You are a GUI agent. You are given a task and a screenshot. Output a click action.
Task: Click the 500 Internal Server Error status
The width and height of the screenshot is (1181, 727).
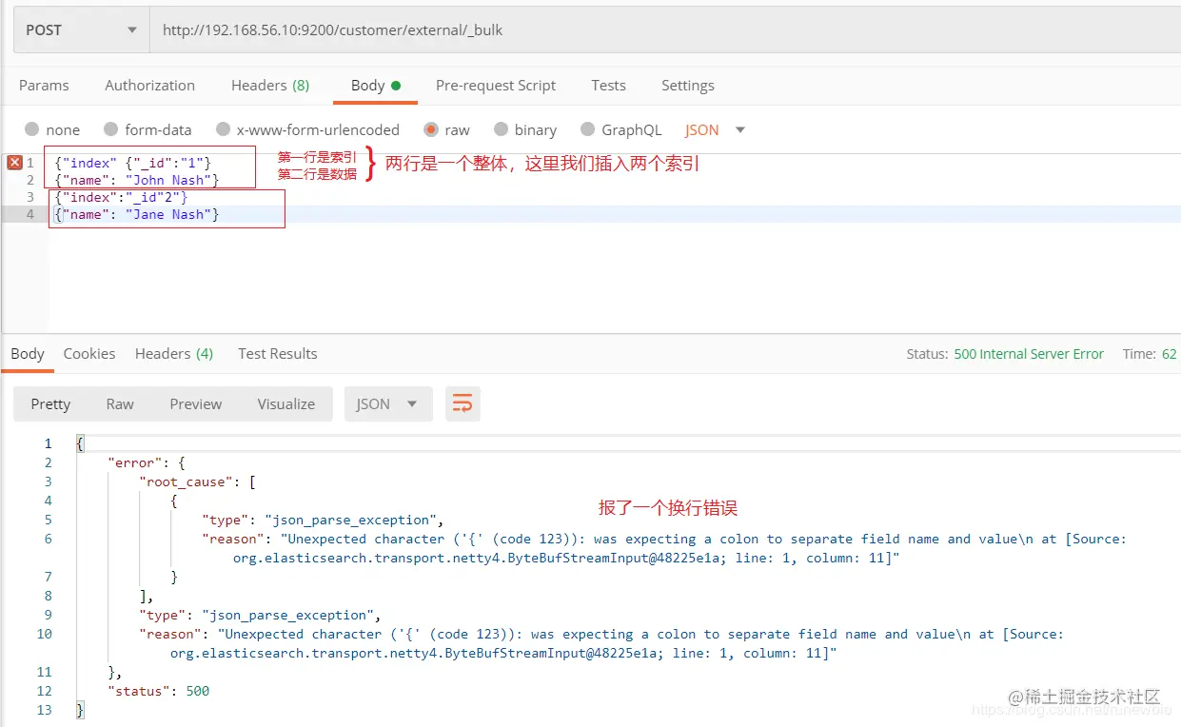(x=1029, y=354)
